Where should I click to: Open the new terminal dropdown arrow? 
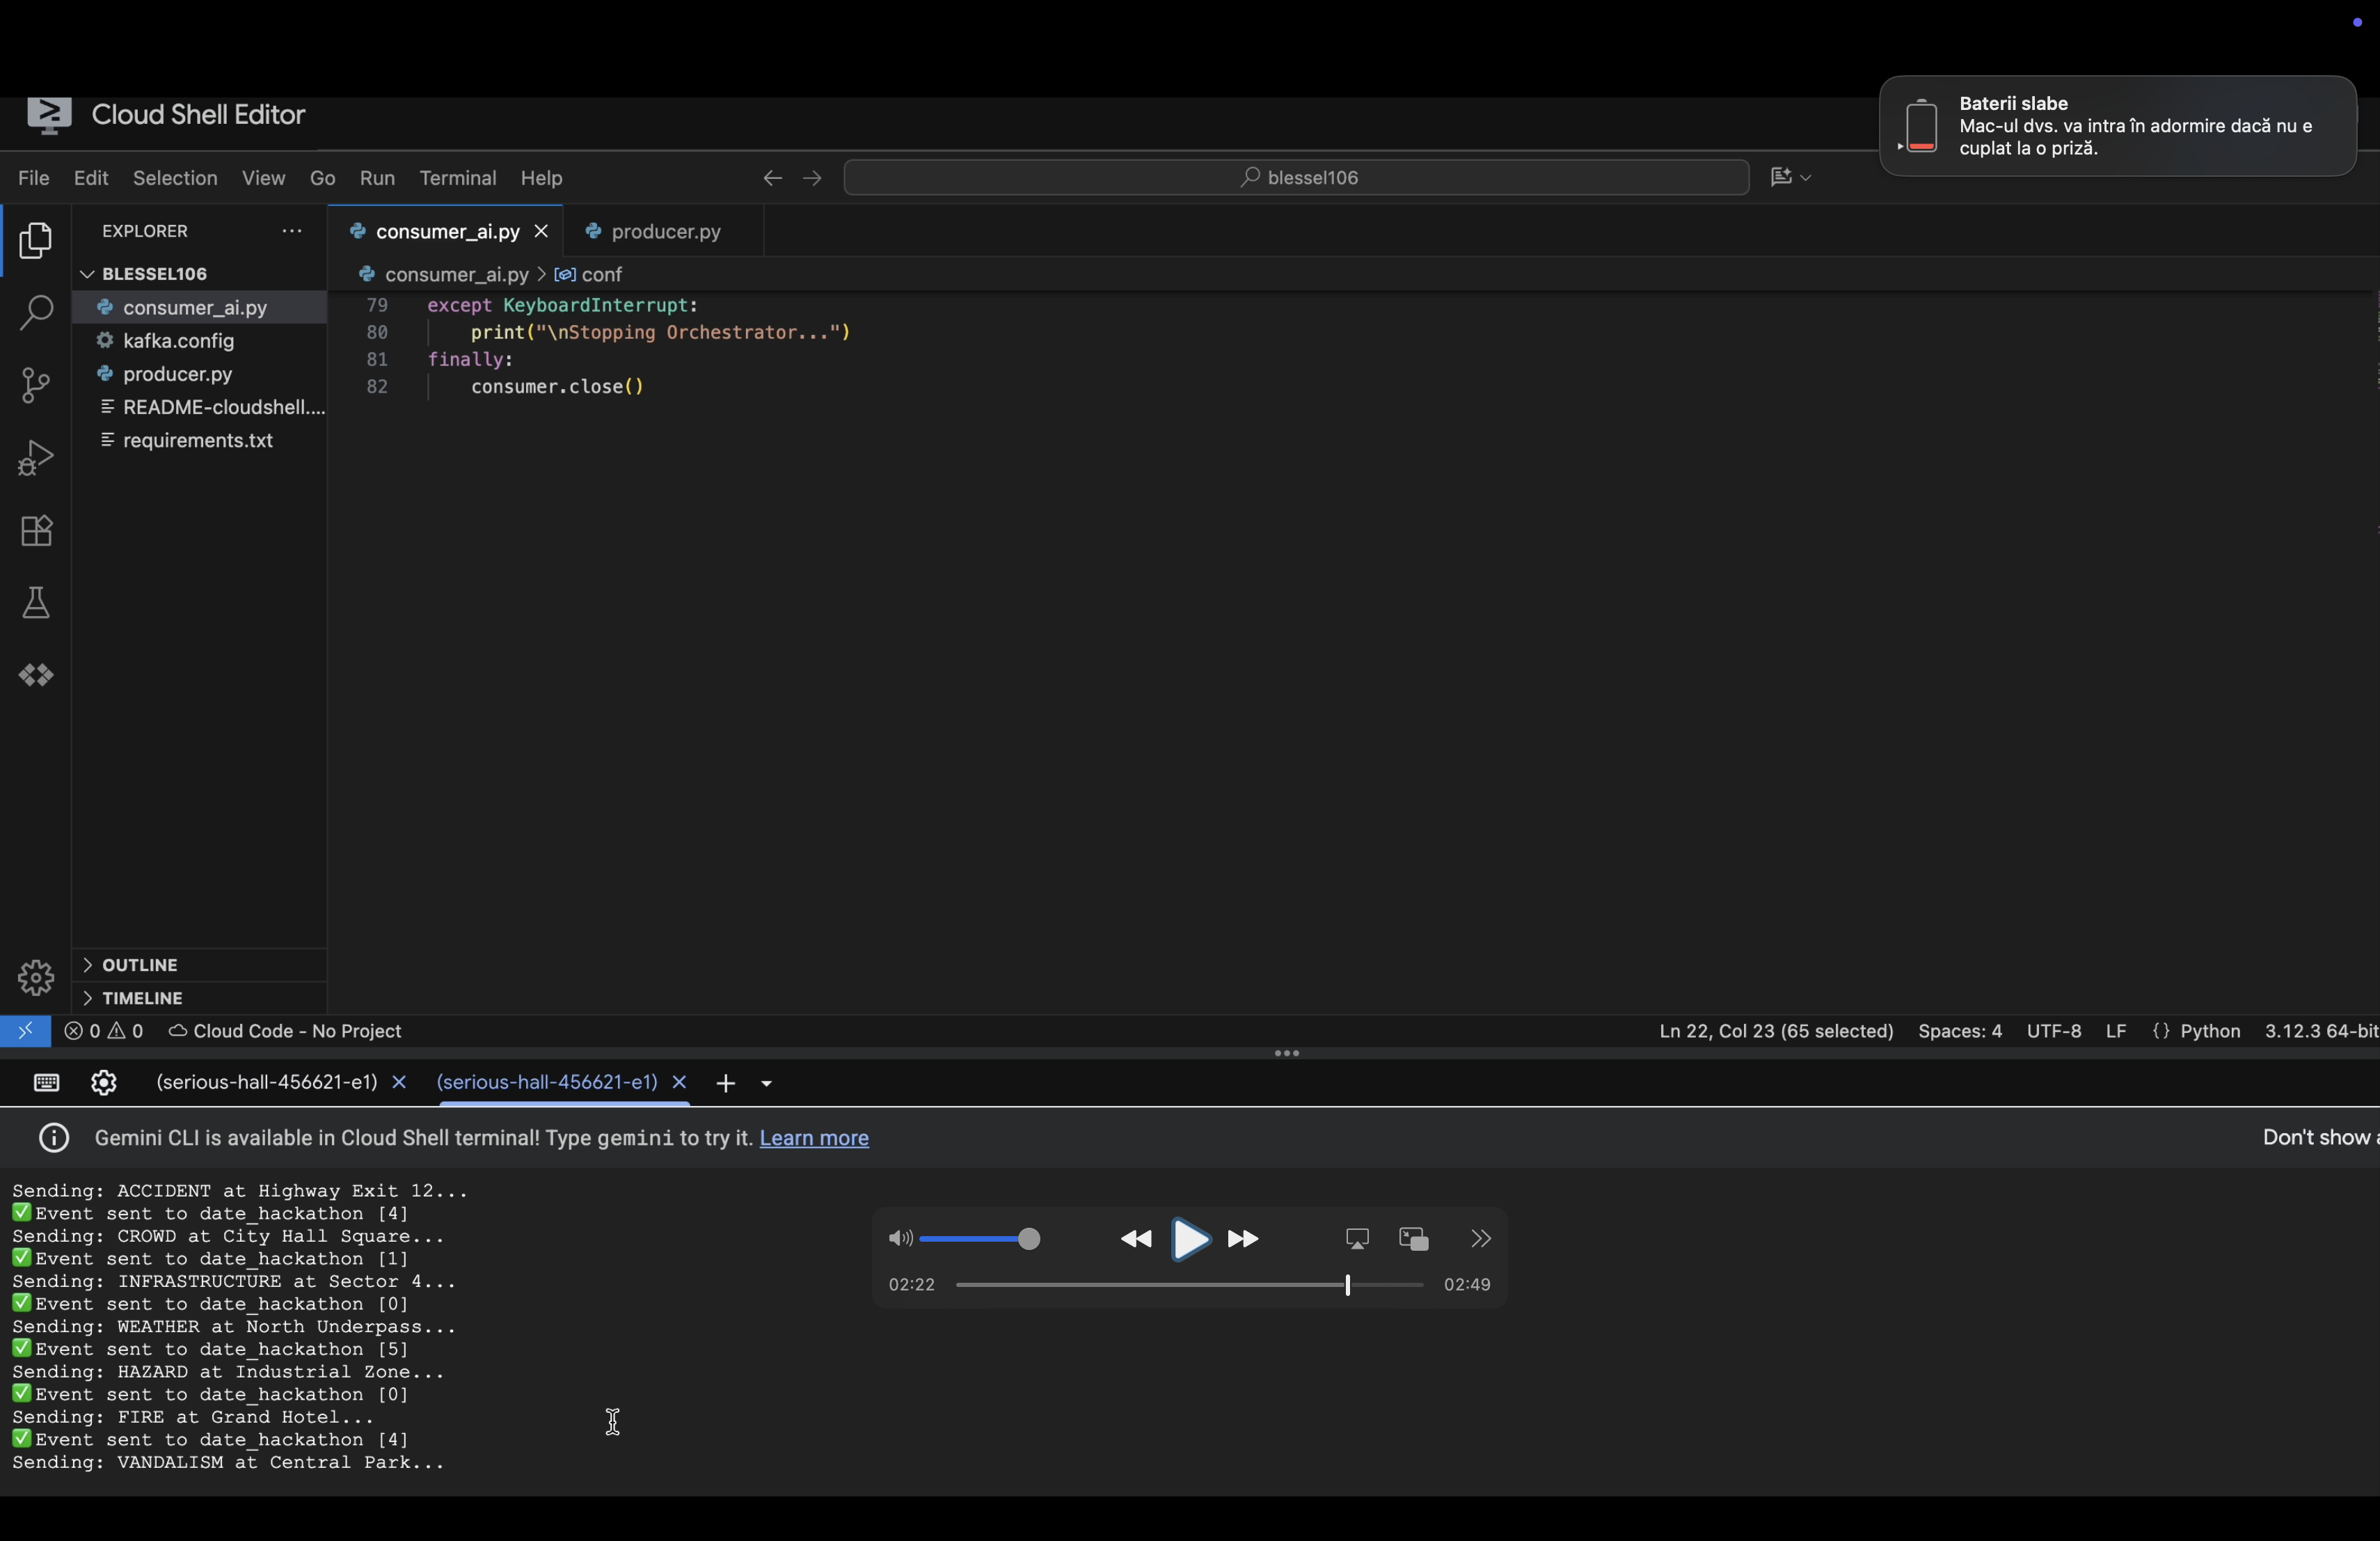[x=767, y=1083]
